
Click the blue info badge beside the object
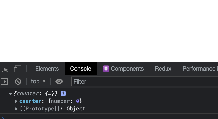[x=63, y=93]
